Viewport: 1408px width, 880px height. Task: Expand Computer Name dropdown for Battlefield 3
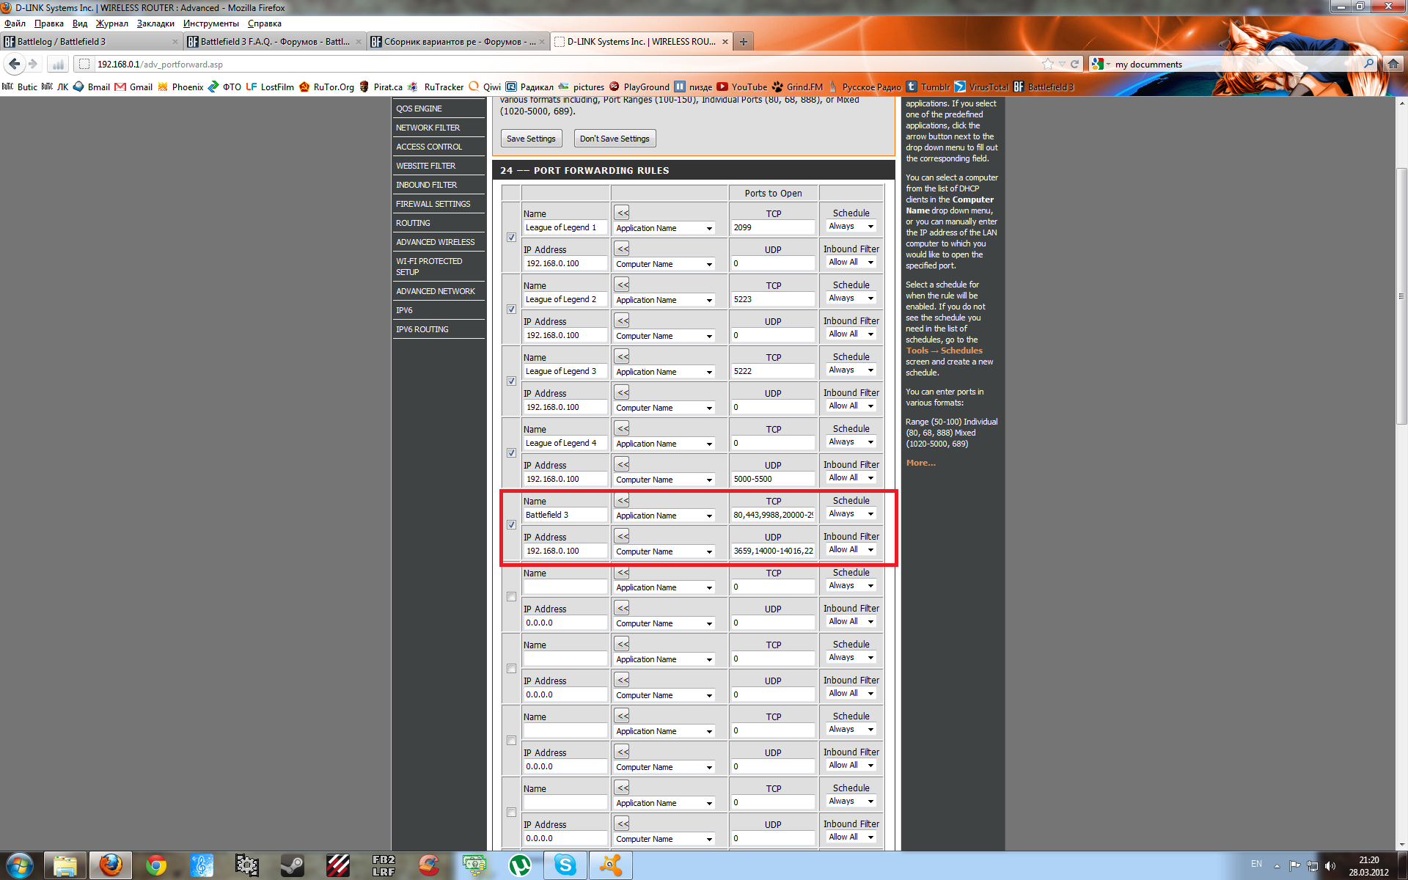[664, 551]
